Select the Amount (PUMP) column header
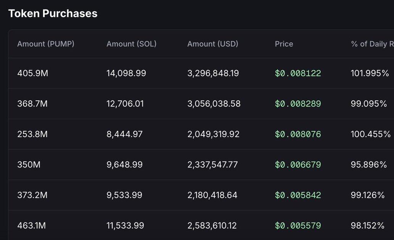 (x=46, y=44)
